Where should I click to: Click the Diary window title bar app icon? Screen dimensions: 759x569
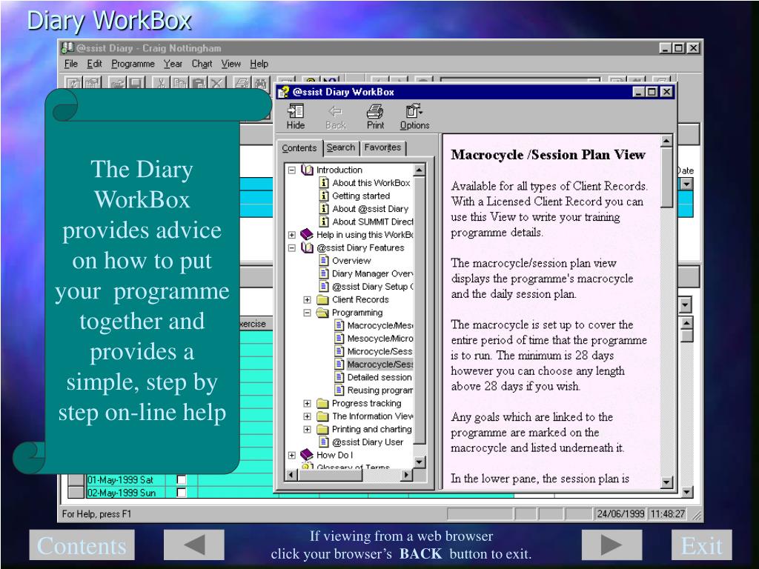click(67, 48)
